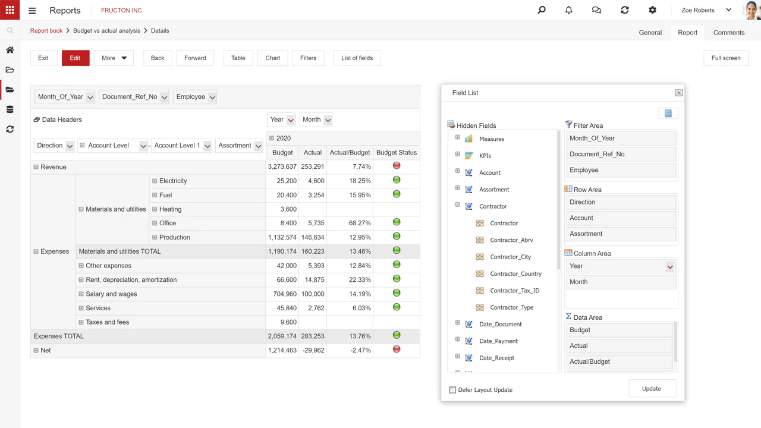The width and height of the screenshot is (761, 428).
Task: Open the More menu on the toolbar
Action: point(113,58)
